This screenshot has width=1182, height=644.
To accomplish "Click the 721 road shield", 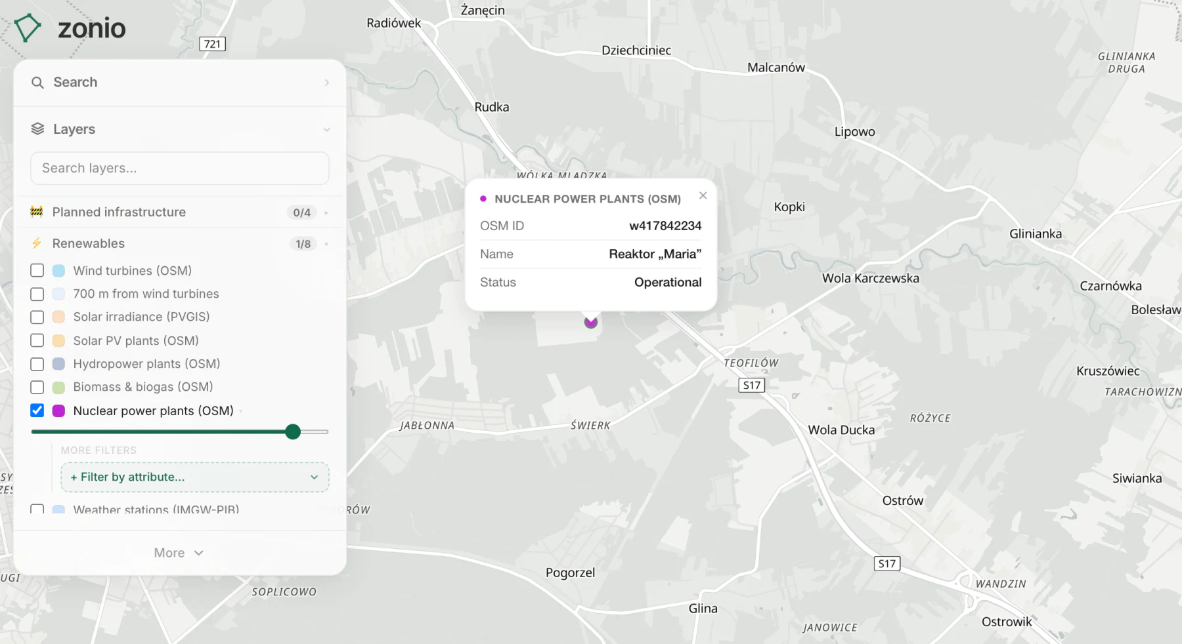I will [x=212, y=44].
